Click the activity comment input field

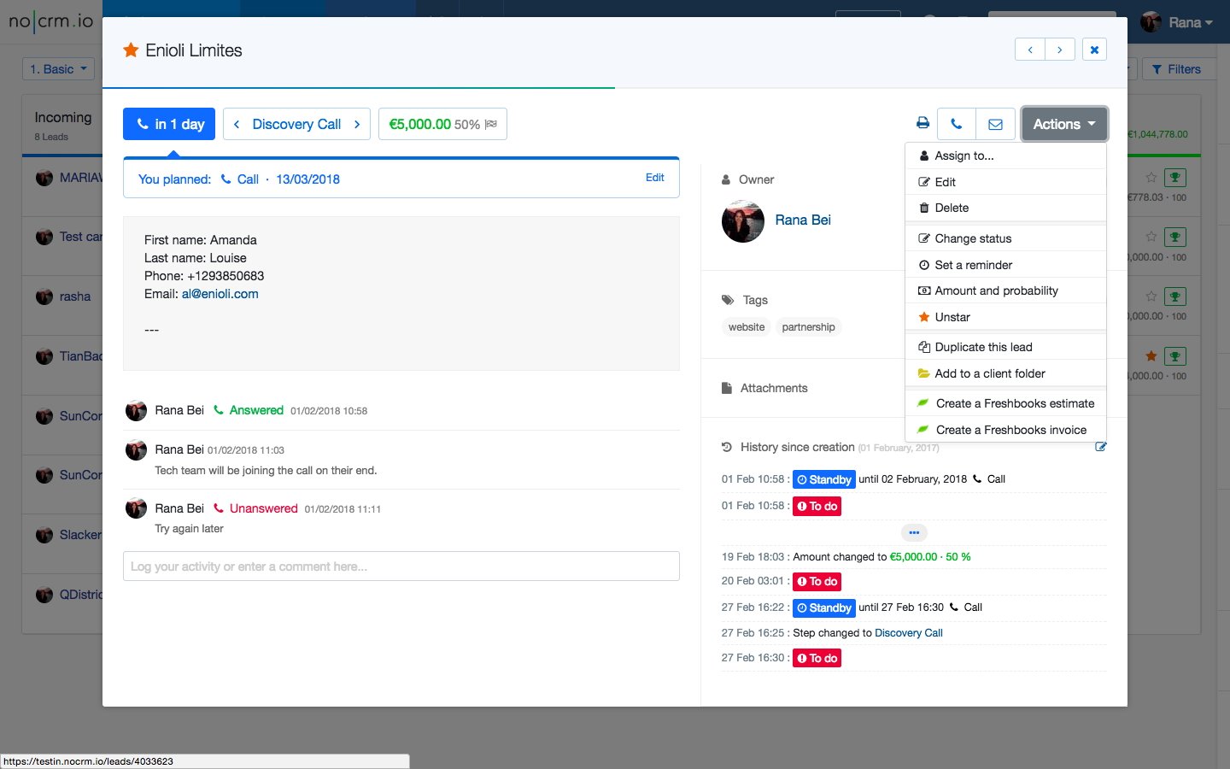pos(401,566)
